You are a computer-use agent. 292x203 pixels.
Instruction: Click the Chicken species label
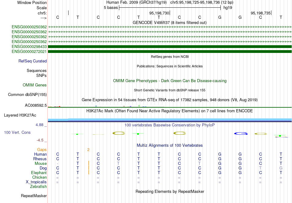39,177
